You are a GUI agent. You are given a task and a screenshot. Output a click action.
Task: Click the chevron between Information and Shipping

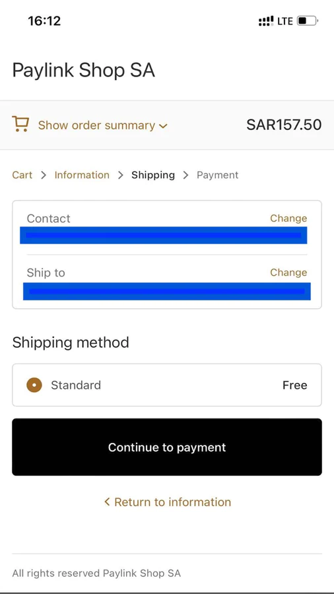pyautogui.click(x=120, y=175)
